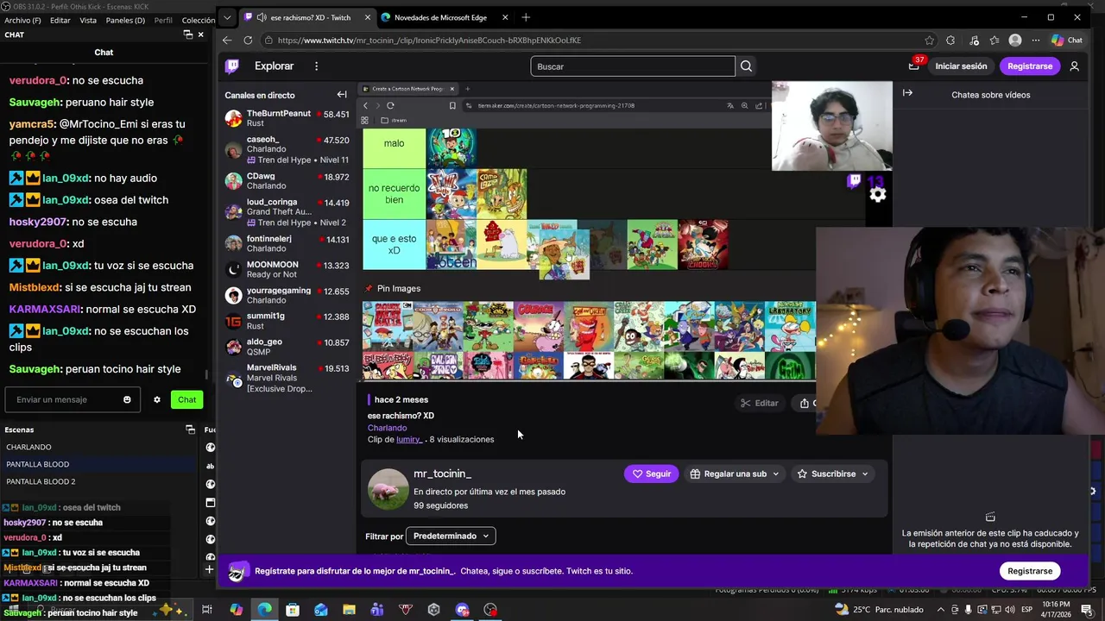Viewport: 1105px width, 621px height.
Task: Open the Filtrar por Predeterminado dropdown
Action: pyautogui.click(x=451, y=536)
